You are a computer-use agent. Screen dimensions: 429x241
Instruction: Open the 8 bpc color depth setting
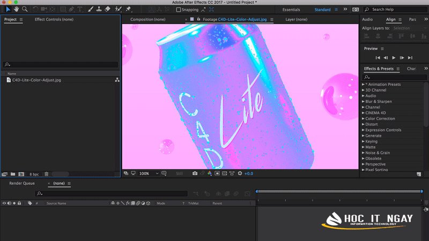coord(34,174)
